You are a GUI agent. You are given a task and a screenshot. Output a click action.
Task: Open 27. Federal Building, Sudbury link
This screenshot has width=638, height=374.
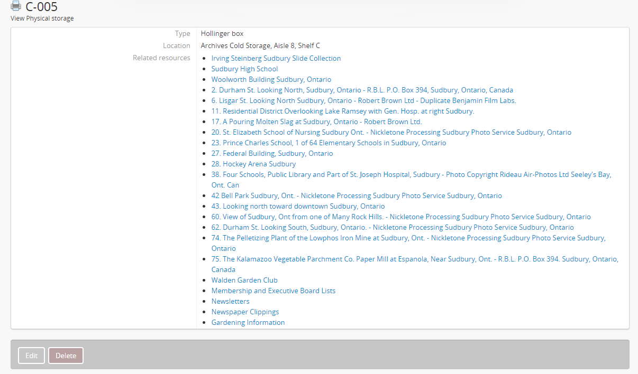pos(272,153)
